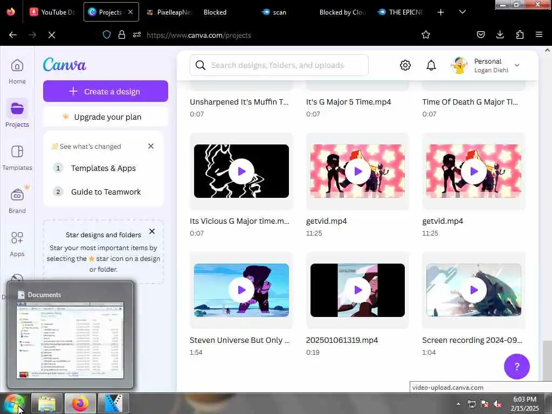
Task: Click Upgrade your plan button
Action: (x=106, y=116)
